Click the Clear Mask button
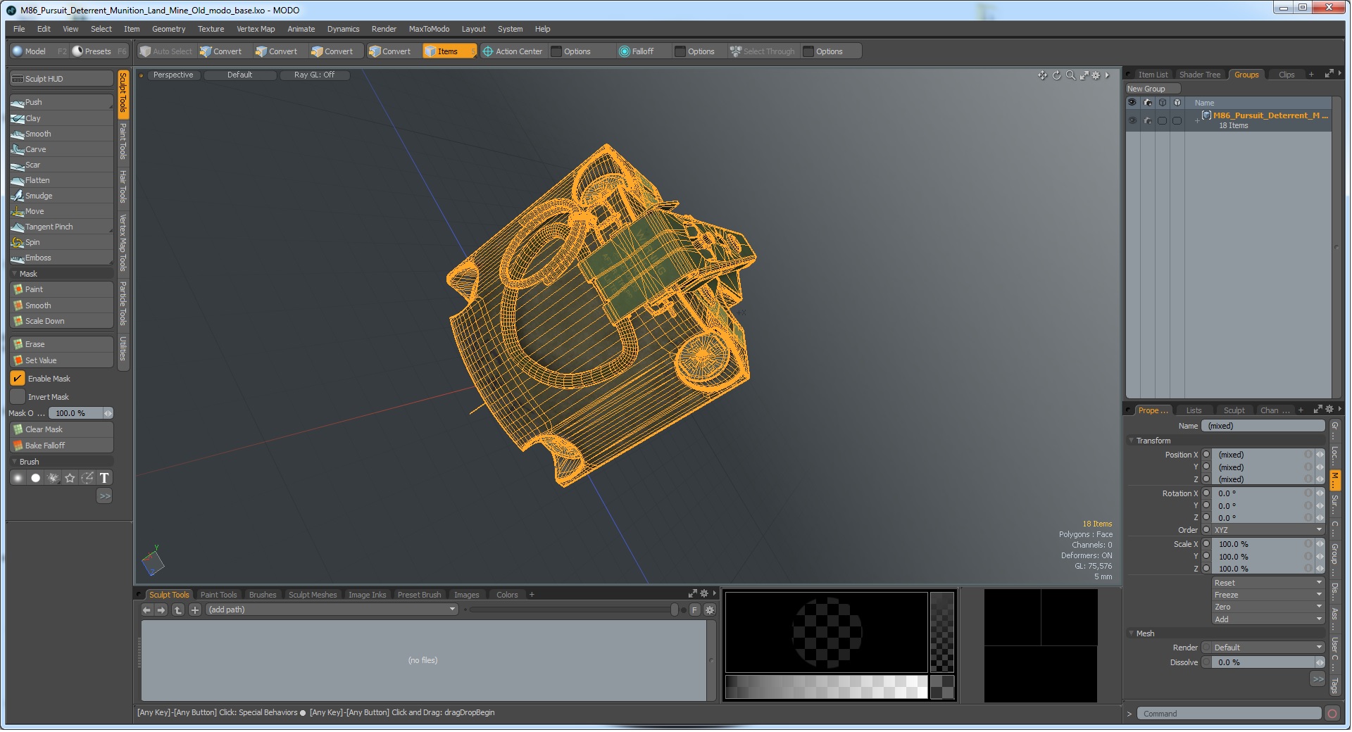The image size is (1352, 732). pyautogui.click(x=61, y=429)
